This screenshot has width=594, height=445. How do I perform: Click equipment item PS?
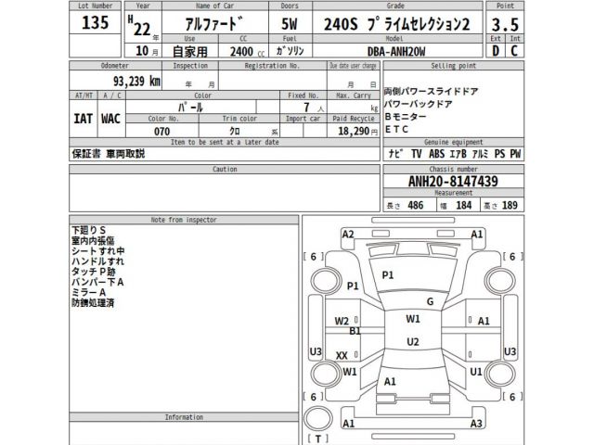499,154
